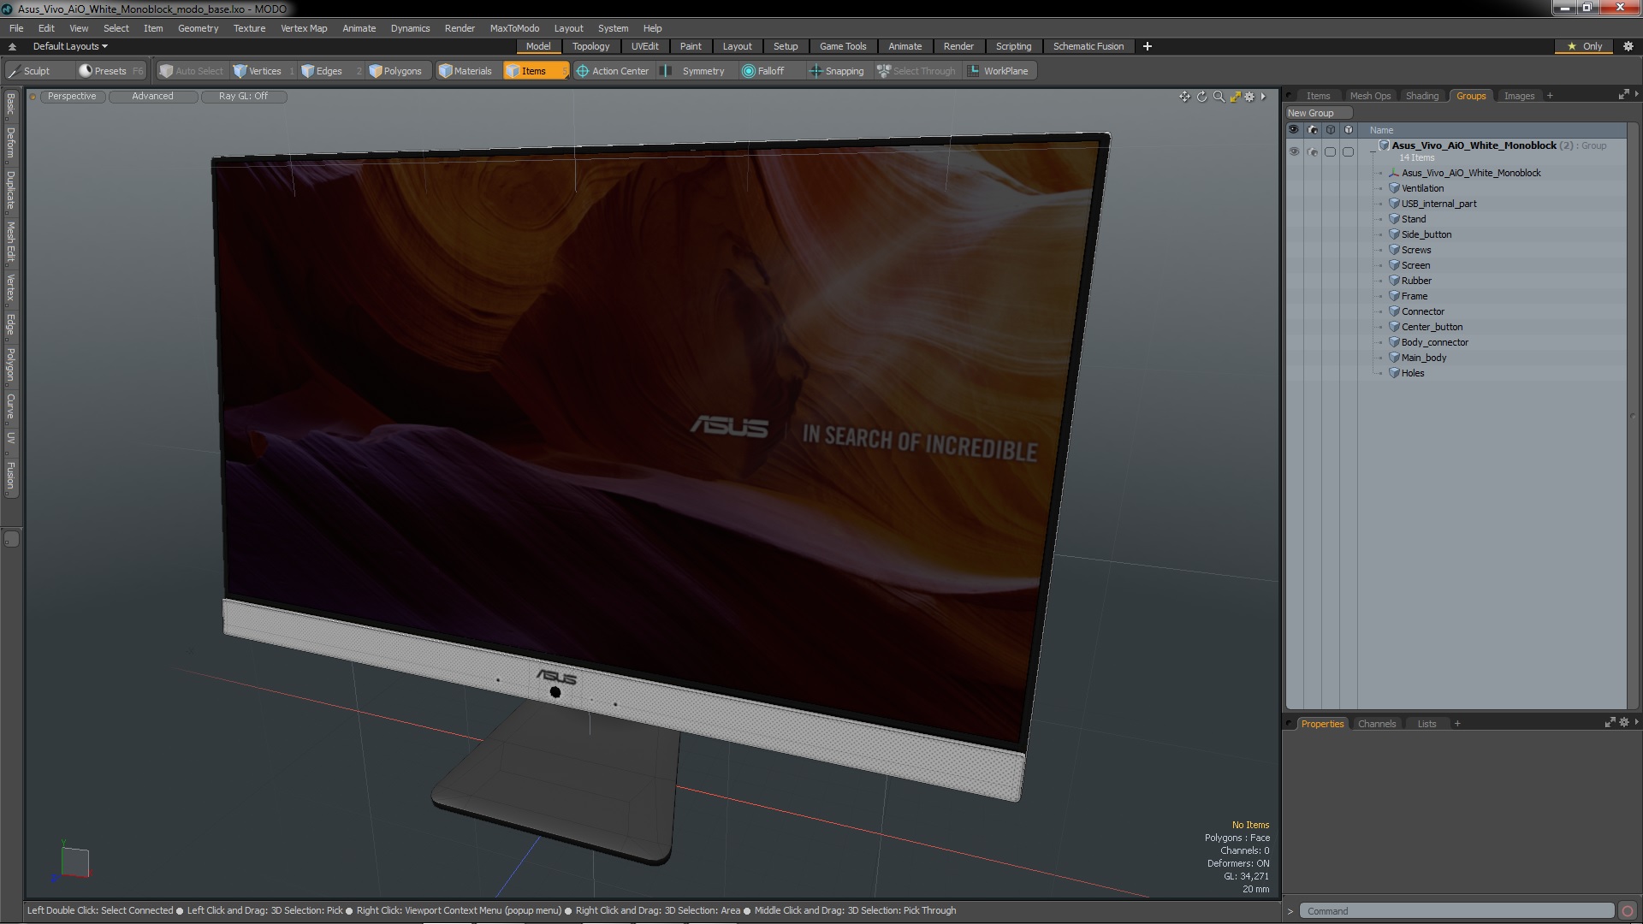This screenshot has width=1643, height=924.
Task: Switch to the Mesh Ops tab
Action: [x=1370, y=96]
